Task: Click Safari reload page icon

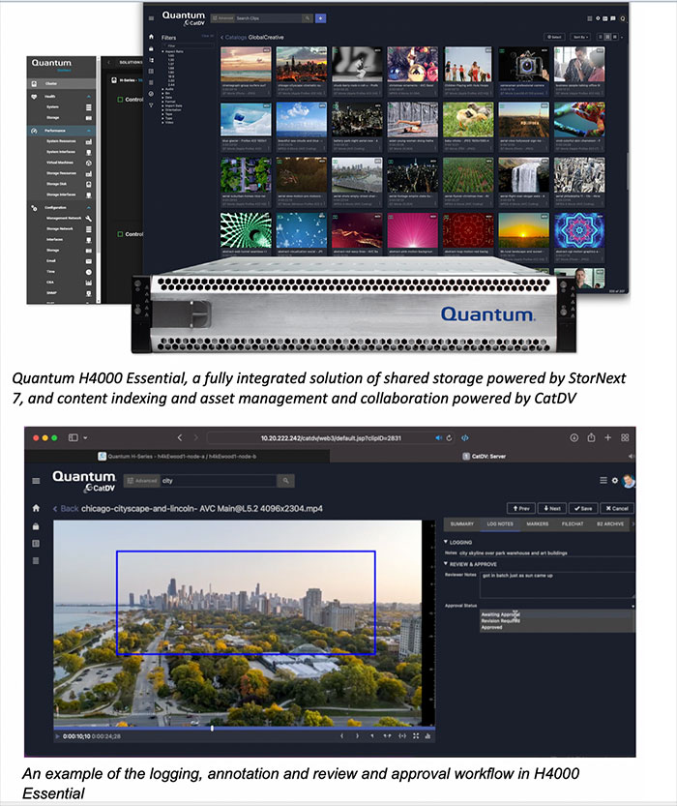Action: tap(449, 438)
